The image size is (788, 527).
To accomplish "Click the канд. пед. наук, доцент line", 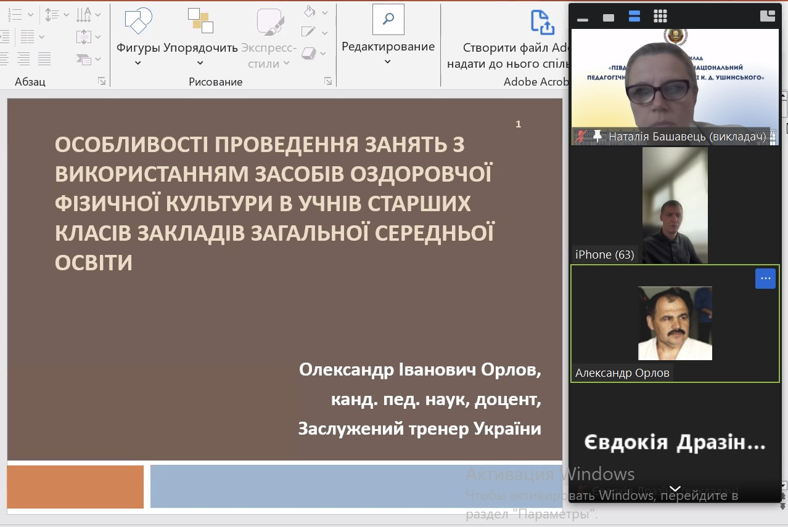I will tap(436, 399).
